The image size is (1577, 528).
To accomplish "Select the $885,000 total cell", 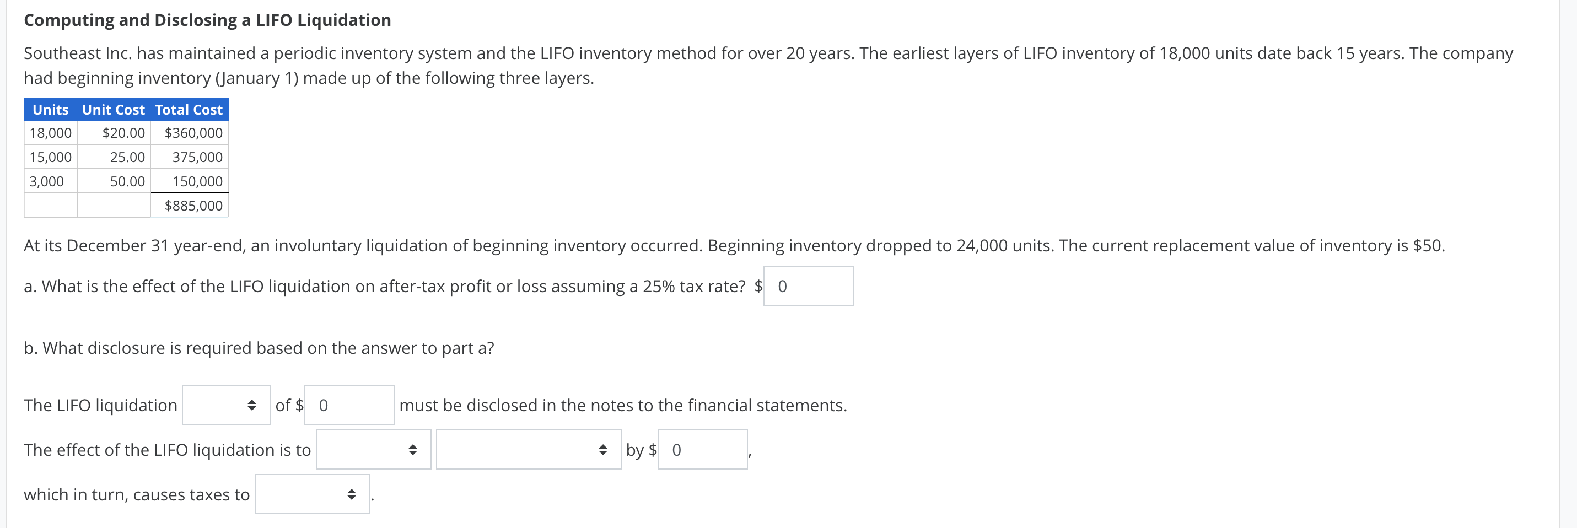I will point(193,206).
